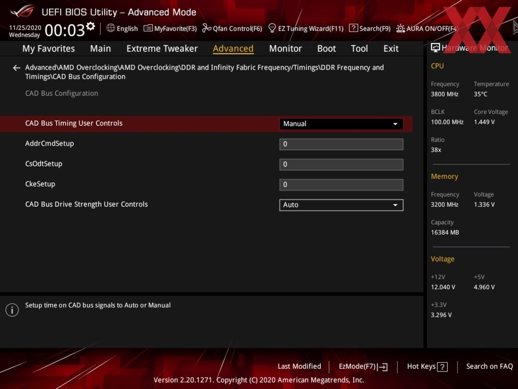
Task: Select CAD Bus Drive Strength User Controls label
Action: 86,204
